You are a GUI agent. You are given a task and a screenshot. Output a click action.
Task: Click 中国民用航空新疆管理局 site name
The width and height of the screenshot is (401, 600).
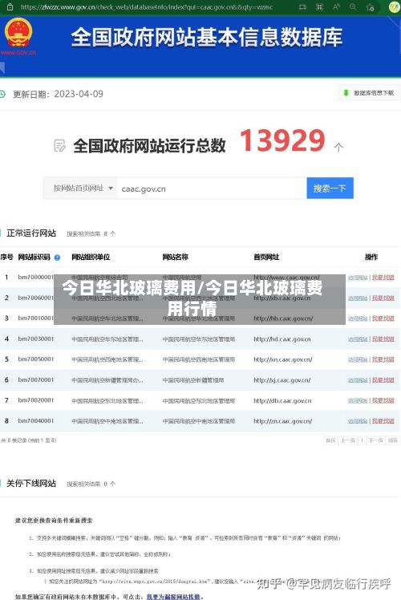[x=193, y=380]
